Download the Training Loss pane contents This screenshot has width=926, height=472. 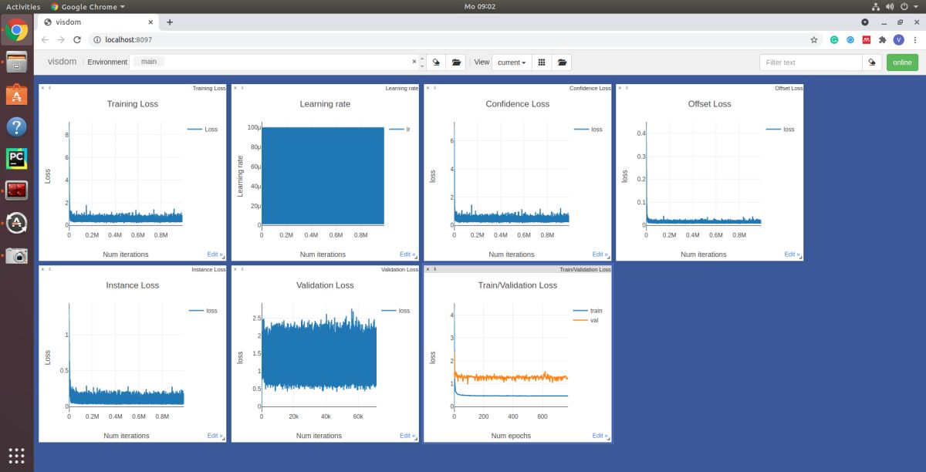[x=49, y=87]
